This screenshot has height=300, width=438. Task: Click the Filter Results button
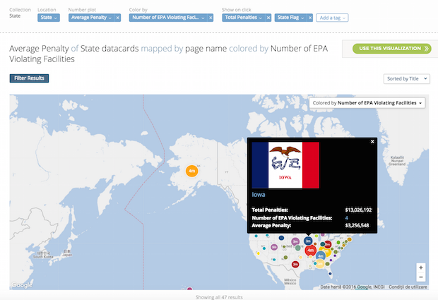coord(29,78)
